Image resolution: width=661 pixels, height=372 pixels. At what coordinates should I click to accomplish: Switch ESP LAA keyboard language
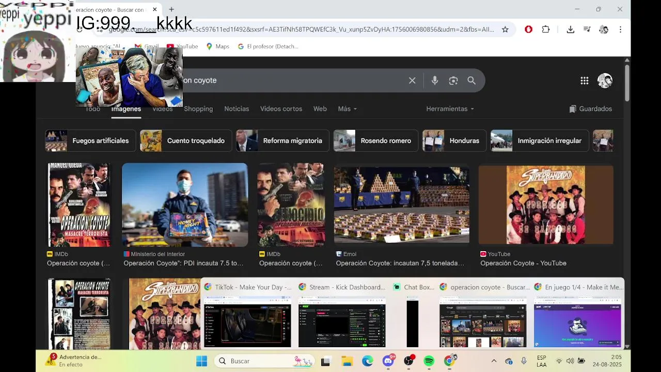[541, 361]
